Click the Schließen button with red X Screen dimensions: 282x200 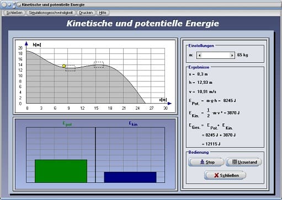pos(225,175)
